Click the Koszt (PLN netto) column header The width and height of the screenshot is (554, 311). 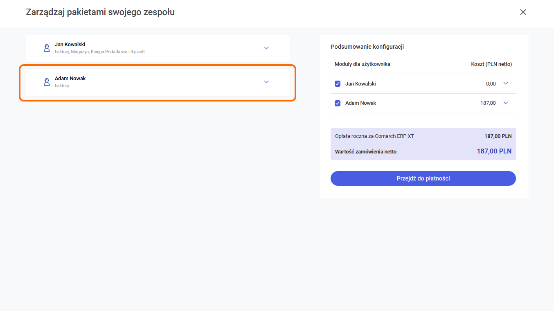click(x=491, y=64)
